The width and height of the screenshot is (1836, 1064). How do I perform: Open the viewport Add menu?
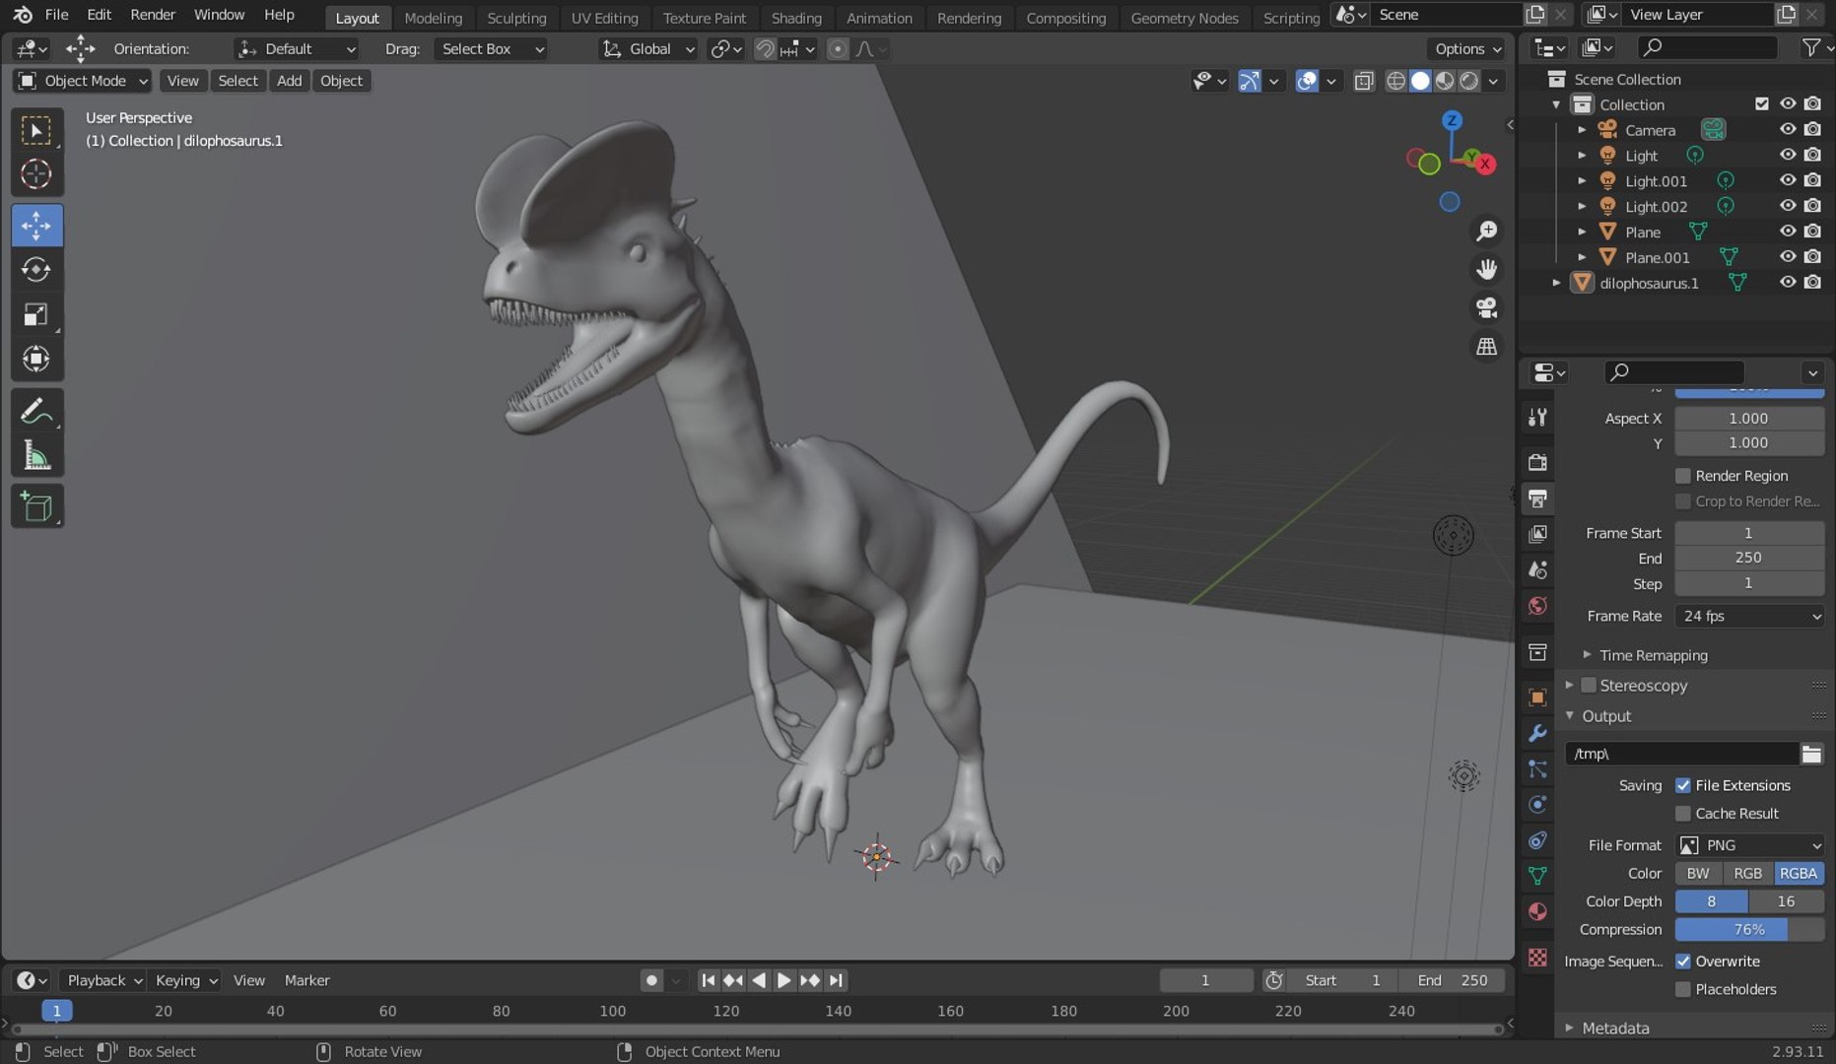tap(289, 81)
